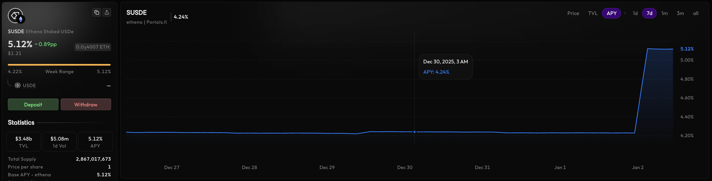Click the orange Week Range bar
712x181 pixels.
(x=59, y=65)
